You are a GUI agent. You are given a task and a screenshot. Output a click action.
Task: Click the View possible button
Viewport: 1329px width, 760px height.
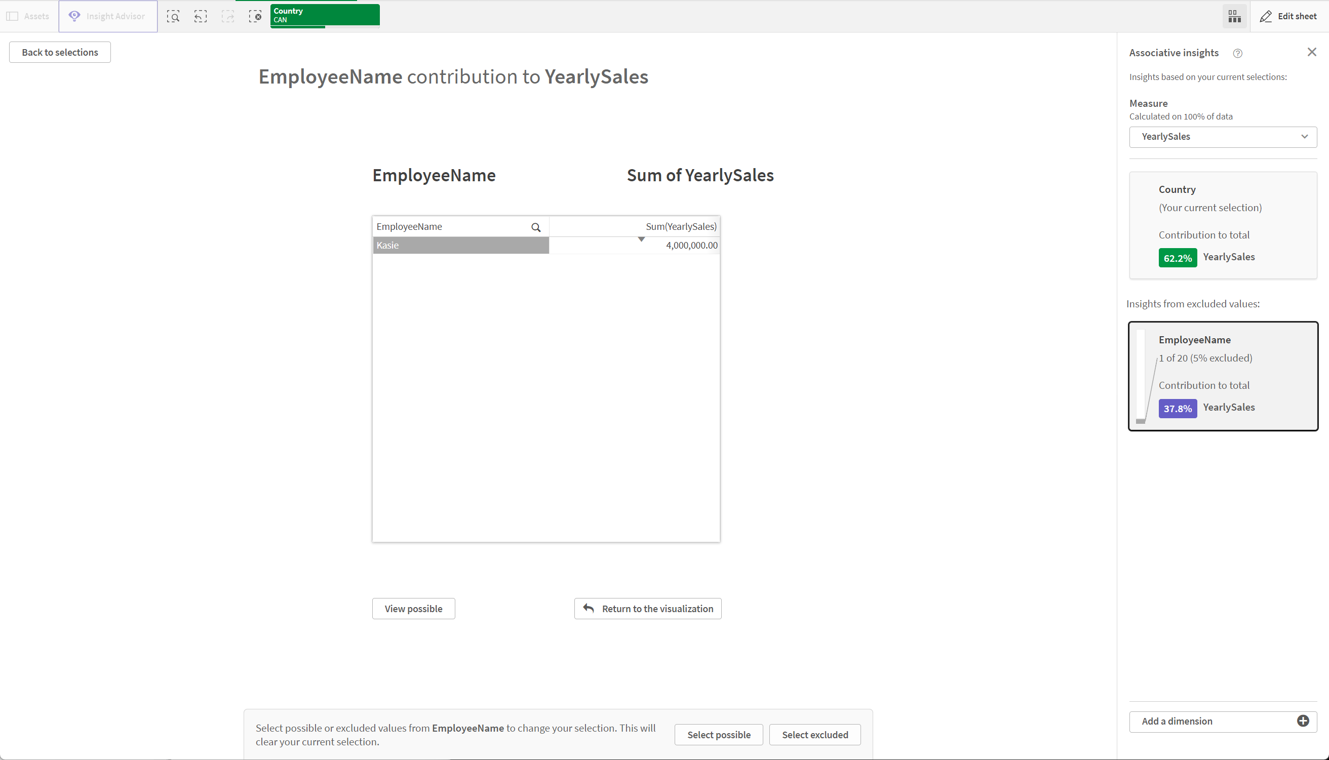tap(413, 609)
